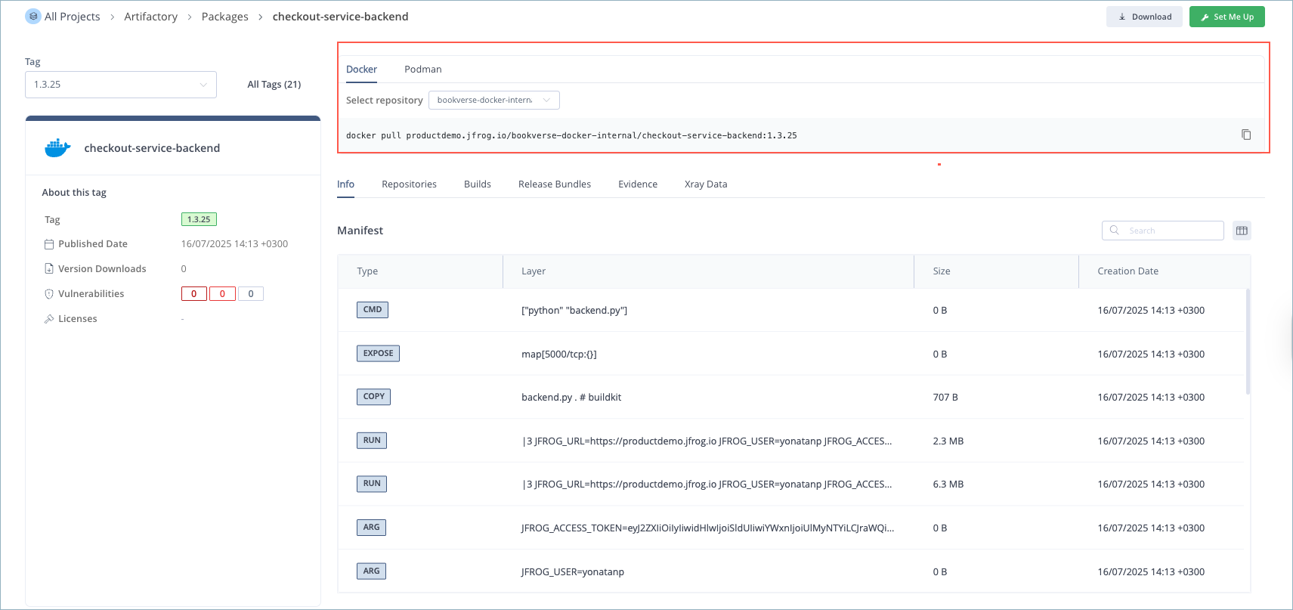This screenshot has height=610, width=1293.
Task: Open the Select repository dropdown
Action: tap(494, 100)
